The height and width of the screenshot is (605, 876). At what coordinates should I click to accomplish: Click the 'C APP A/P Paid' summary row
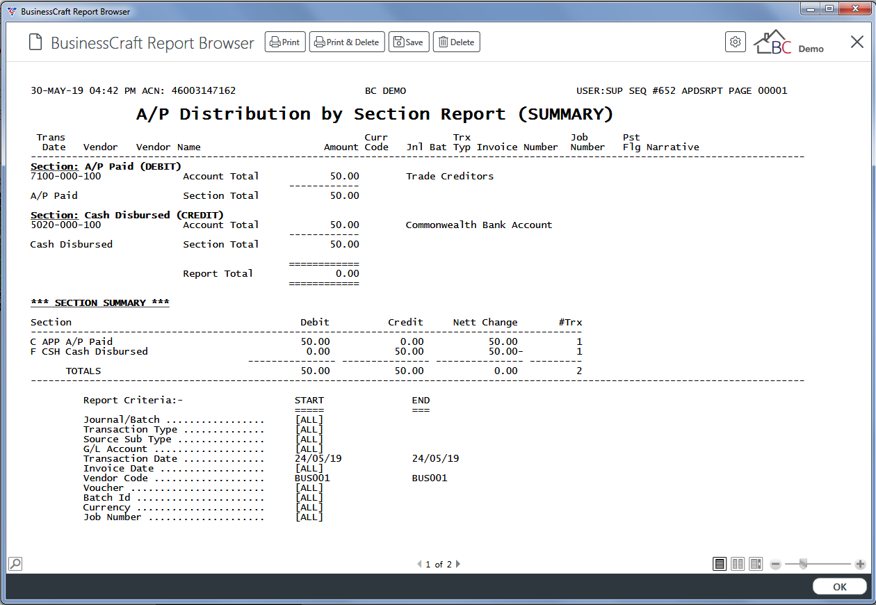(307, 341)
